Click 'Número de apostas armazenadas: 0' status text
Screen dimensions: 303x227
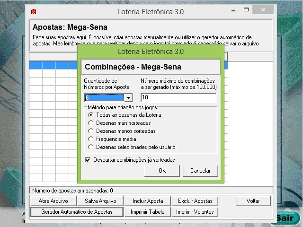pos(72,191)
